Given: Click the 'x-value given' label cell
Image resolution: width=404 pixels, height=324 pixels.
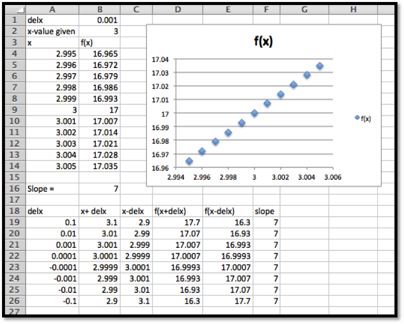Looking at the screenshot, I should (52, 31).
